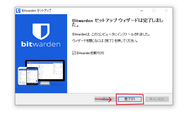Uncheck the Bitwardenを実行(R) checkbox

[74, 53]
